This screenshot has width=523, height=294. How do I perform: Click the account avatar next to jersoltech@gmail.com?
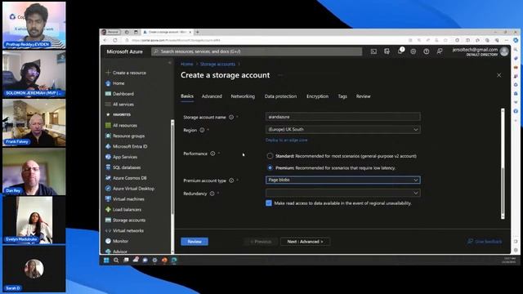[x=504, y=51]
